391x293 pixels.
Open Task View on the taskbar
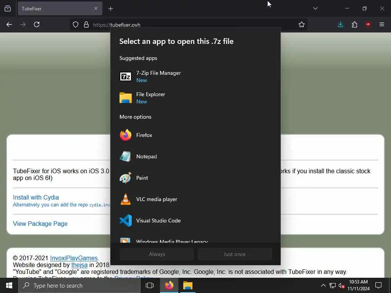click(x=150, y=285)
